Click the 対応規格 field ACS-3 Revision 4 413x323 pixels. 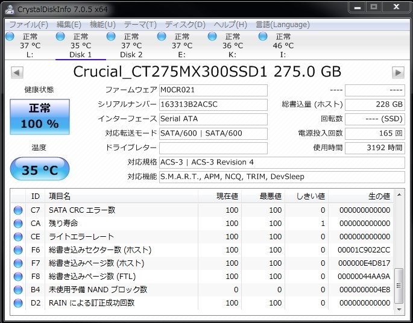[x=282, y=163]
